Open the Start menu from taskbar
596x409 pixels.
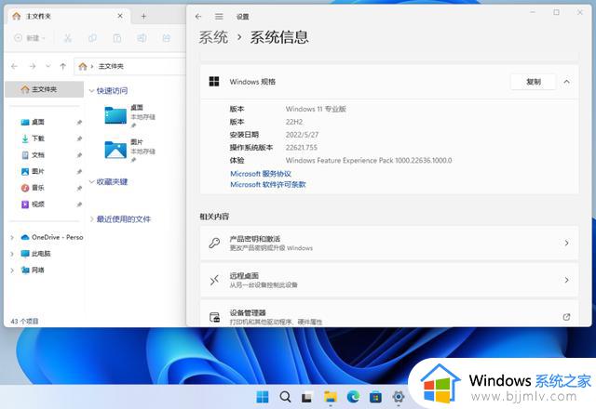[x=263, y=397]
